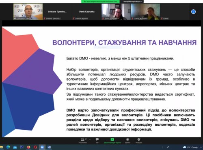Screen dimensions: 203x150
Task: Click bold paragraph starting 'DMO варто започаткували'
Action: (x=131, y=120)
